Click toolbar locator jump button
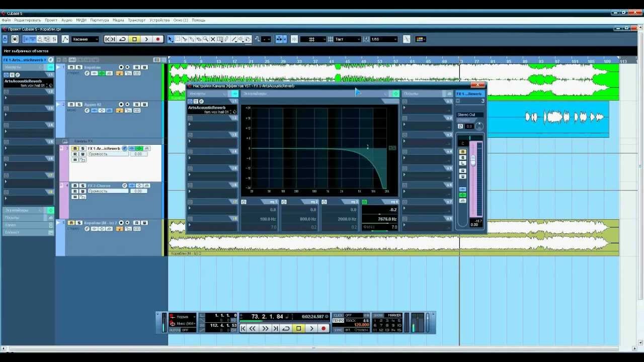644x362 pixels. coord(110,39)
